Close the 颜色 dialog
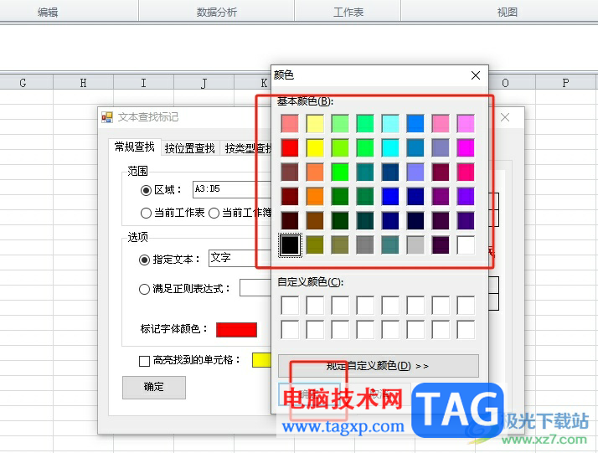 tap(476, 75)
